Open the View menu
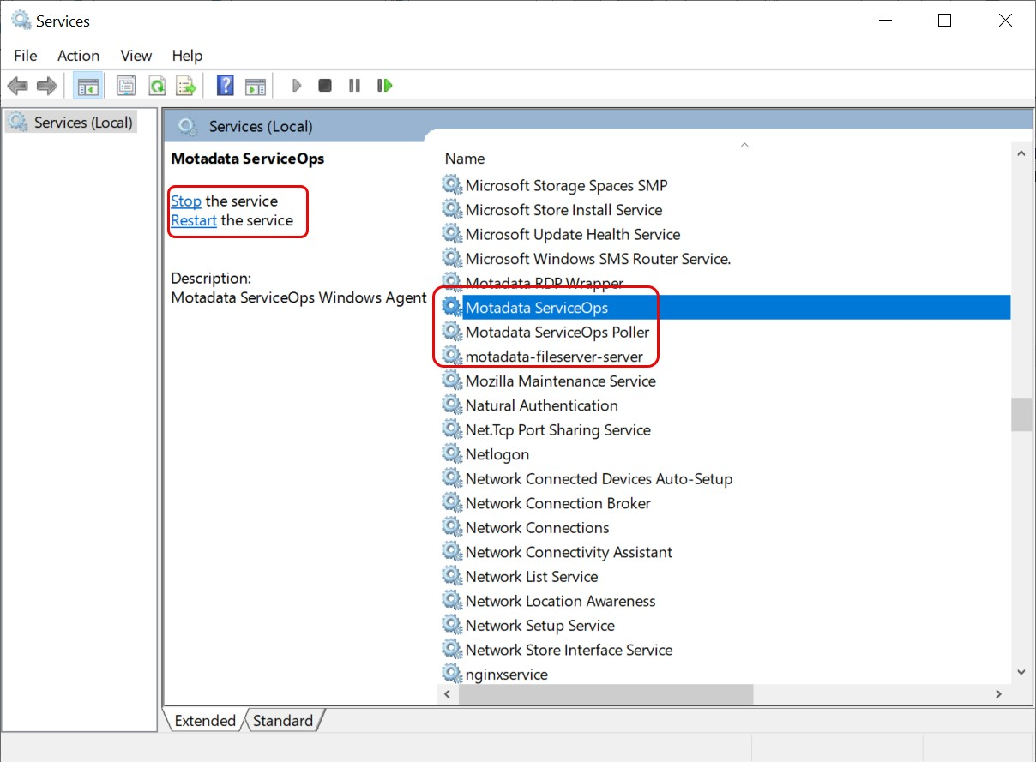The height and width of the screenshot is (762, 1036). point(136,56)
